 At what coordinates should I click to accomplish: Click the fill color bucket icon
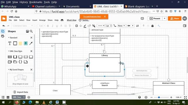click(x=81, y=26)
